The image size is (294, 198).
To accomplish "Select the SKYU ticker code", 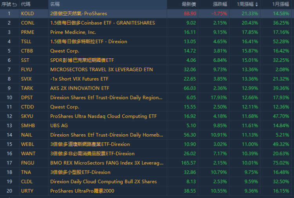I will pos(27,116).
